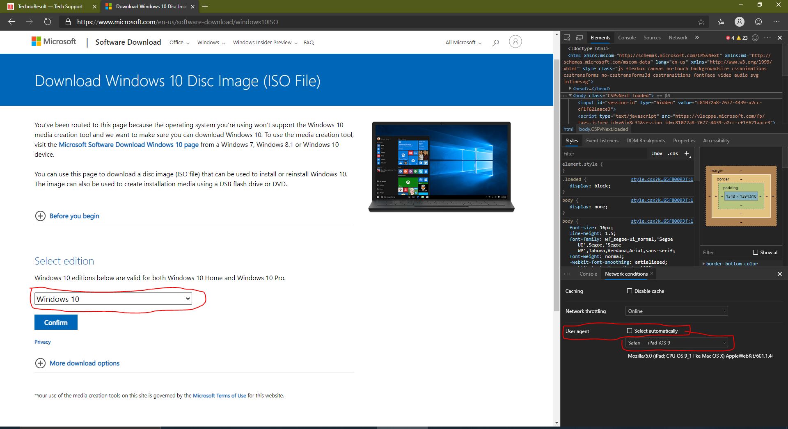Enable the Disable cache checkbox

tap(629, 291)
